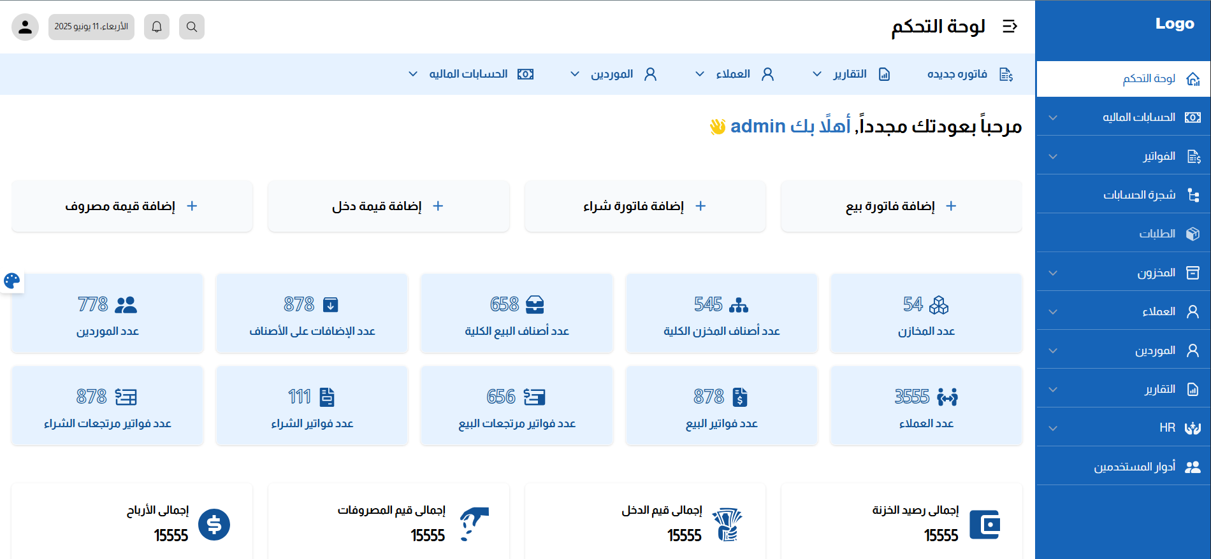Click the person icon beside sidebar الموردين
Screen dimensions: 1211x559
coord(1193,351)
